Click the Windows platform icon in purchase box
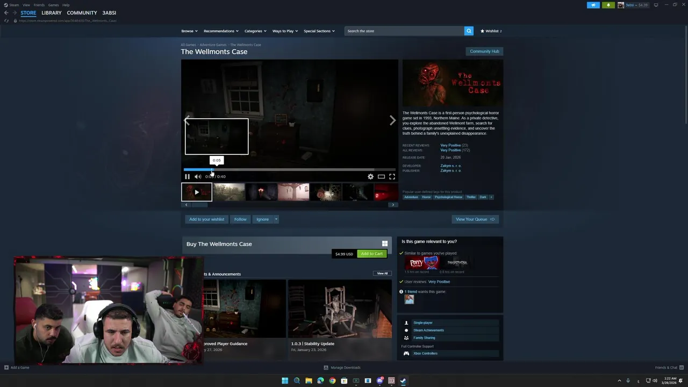 [385, 243]
